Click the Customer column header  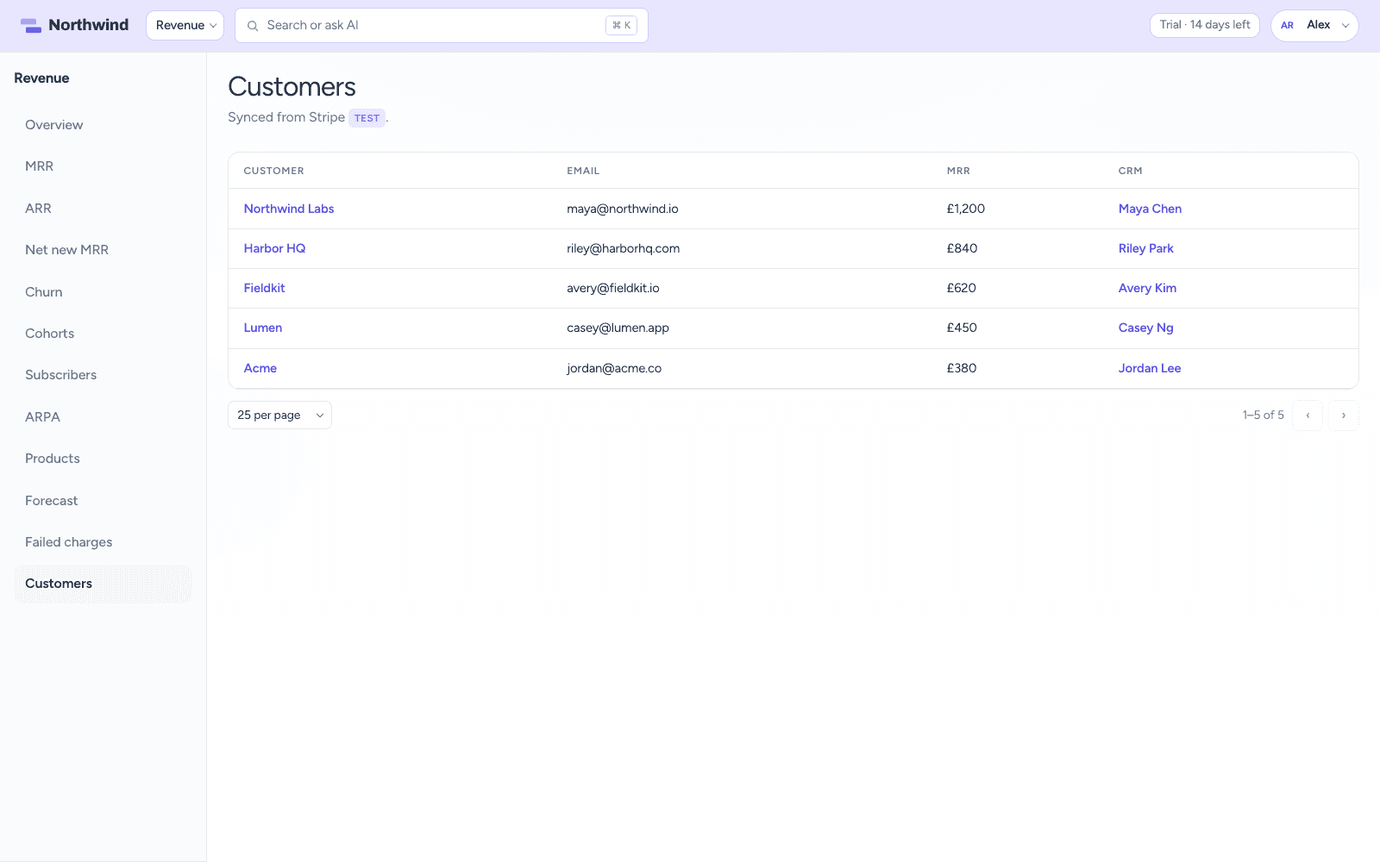click(x=274, y=171)
